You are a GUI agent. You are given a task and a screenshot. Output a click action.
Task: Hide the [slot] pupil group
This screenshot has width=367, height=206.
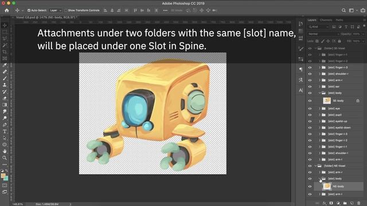click(310, 115)
